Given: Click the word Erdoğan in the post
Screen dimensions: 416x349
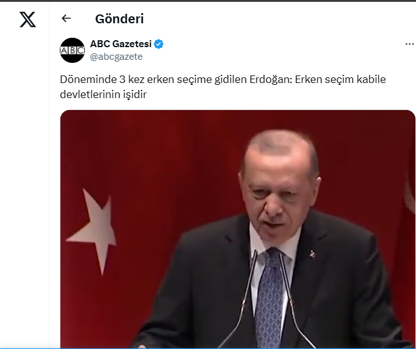Looking at the screenshot, I should (x=271, y=79).
